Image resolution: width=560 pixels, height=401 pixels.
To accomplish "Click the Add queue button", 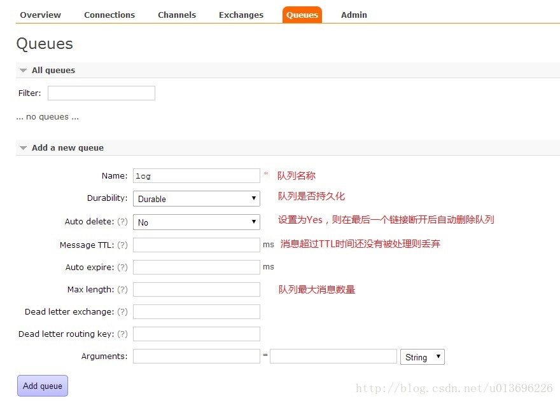I will [x=43, y=386].
